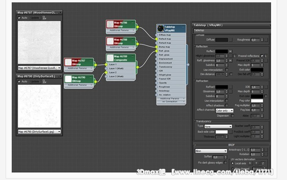Enable the Affect shadows checkbox

click(x=227, y=105)
